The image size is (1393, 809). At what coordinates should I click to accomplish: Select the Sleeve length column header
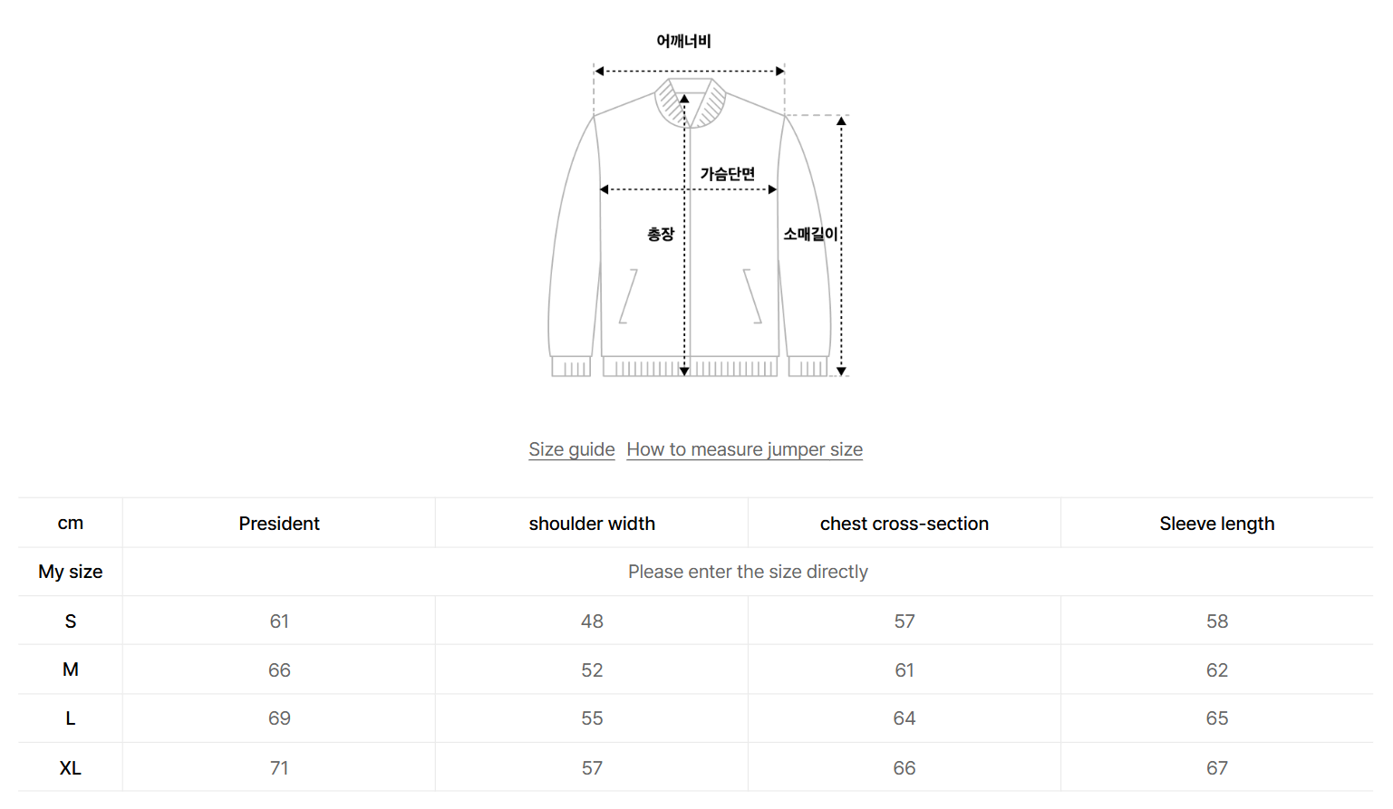point(1216,524)
